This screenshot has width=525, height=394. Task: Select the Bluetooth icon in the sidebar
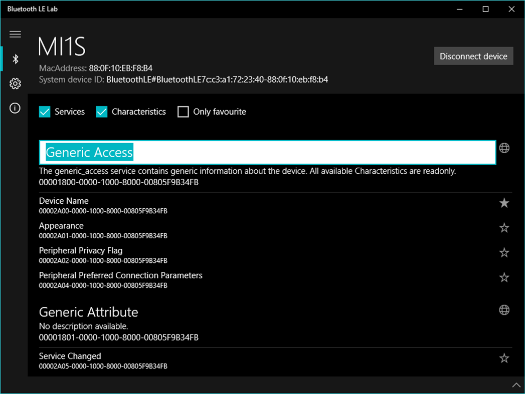(15, 59)
